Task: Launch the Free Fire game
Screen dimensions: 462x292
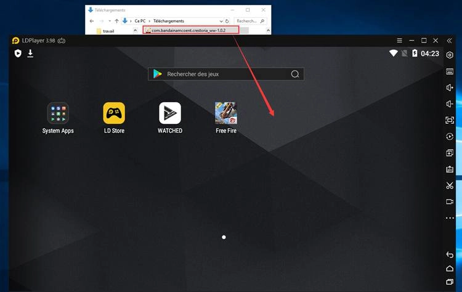Action: pos(226,113)
